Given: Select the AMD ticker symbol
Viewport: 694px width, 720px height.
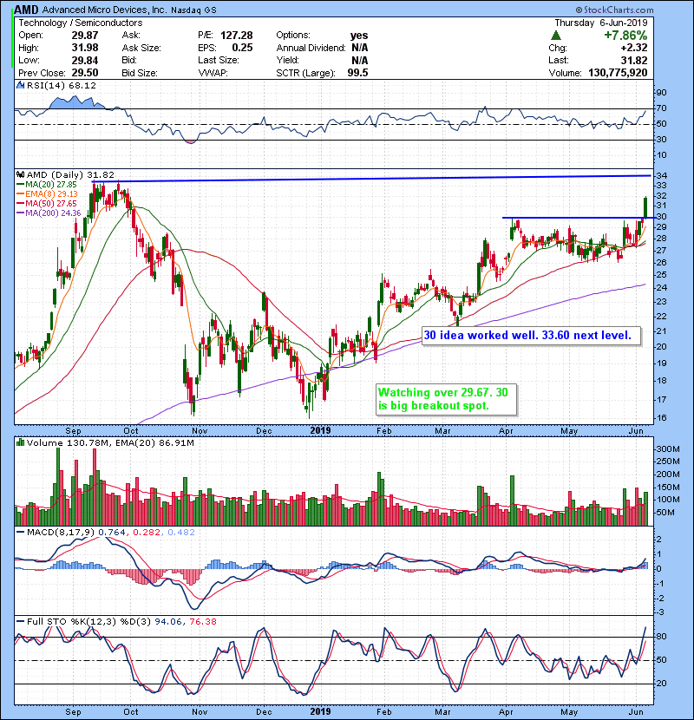Looking at the screenshot, I should tap(27, 10).
